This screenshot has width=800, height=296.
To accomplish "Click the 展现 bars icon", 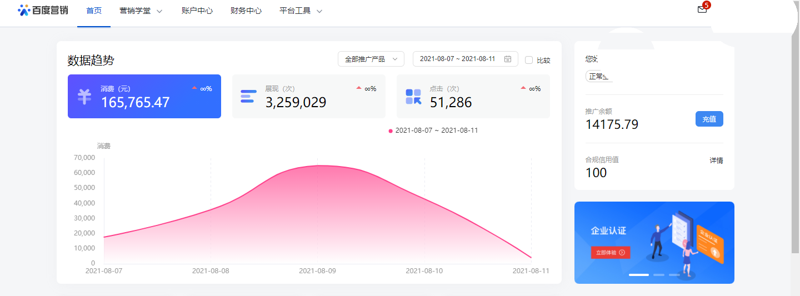I will [248, 97].
